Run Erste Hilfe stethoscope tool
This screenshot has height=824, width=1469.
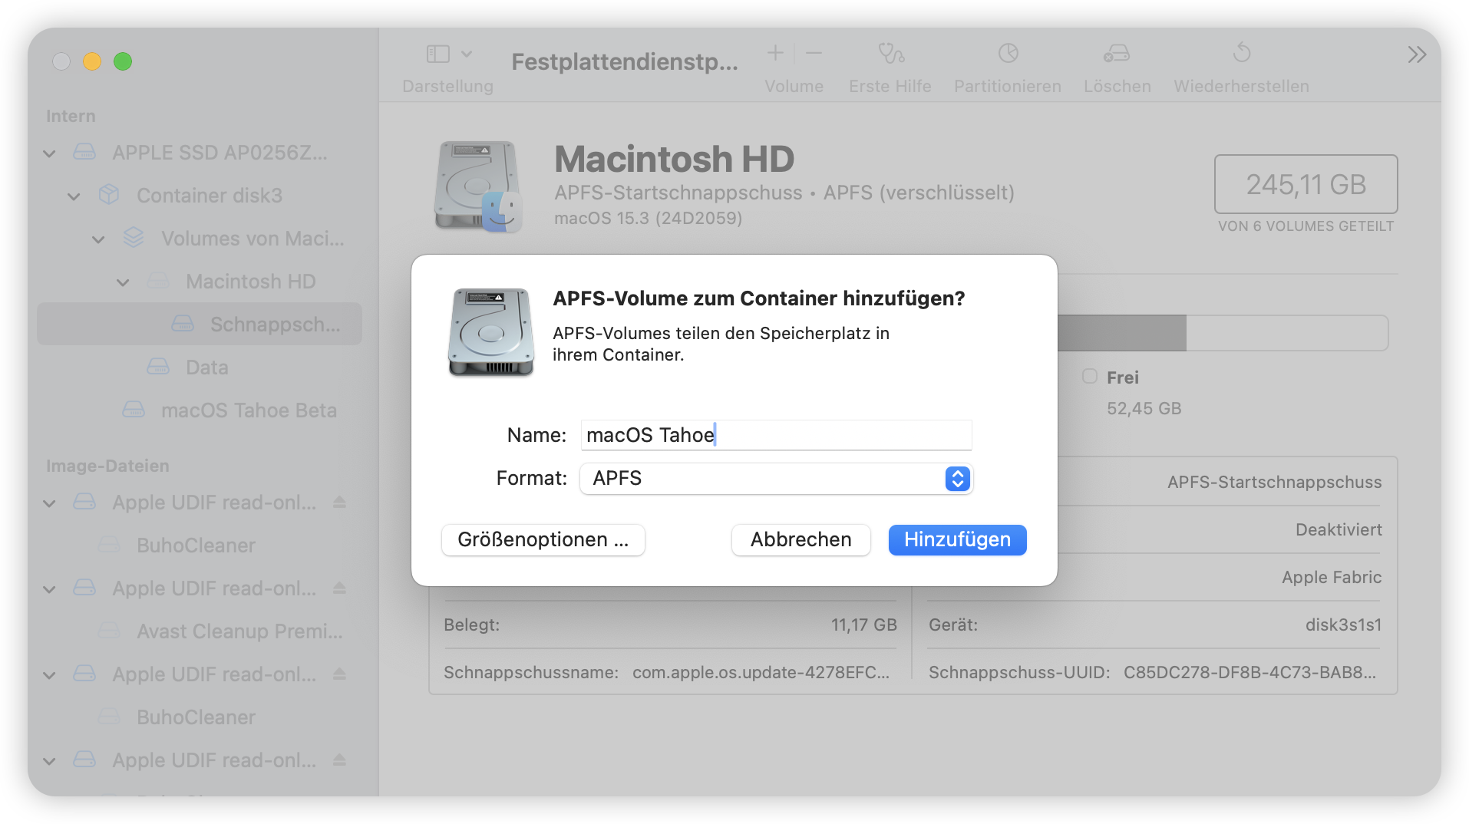tap(890, 53)
